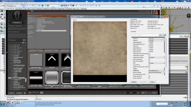
Task: Click the add icon beside Shared Collections
Action: tap(26, 26)
